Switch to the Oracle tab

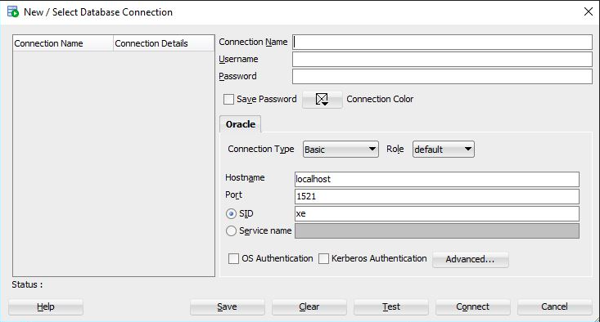241,124
